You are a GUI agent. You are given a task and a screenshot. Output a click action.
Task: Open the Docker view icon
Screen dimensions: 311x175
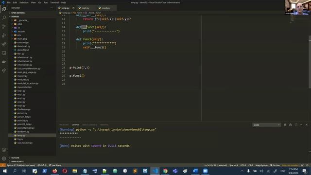pyautogui.click(x=4, y=62)
